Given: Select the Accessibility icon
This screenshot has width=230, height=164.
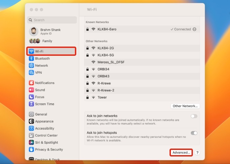Looking at the screenshot, I should pyautogui.click(x=31, y=128).
